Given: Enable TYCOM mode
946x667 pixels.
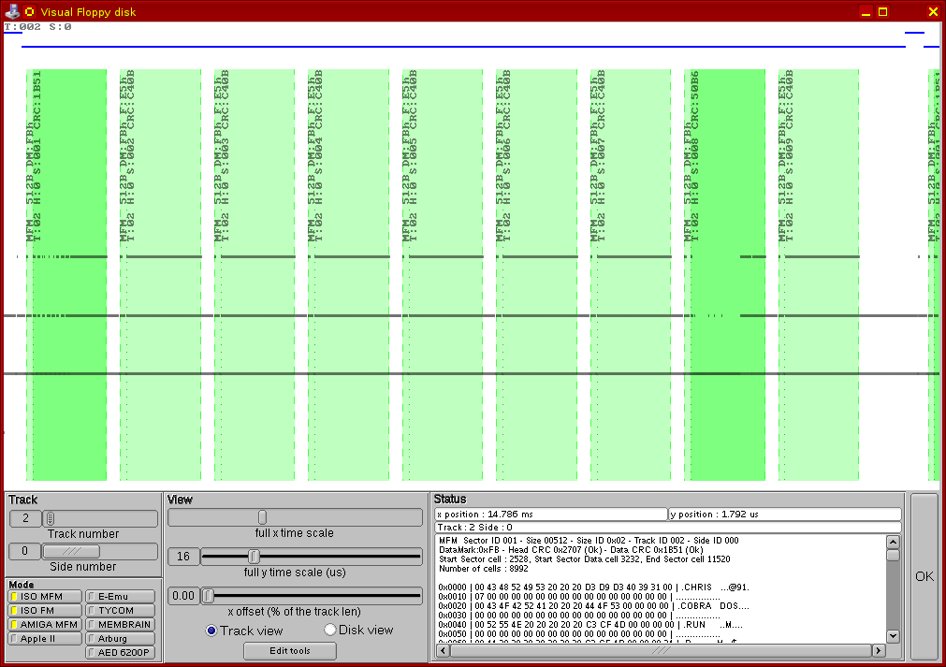Looking at the screenshot, I should click(x=122, y=610).
